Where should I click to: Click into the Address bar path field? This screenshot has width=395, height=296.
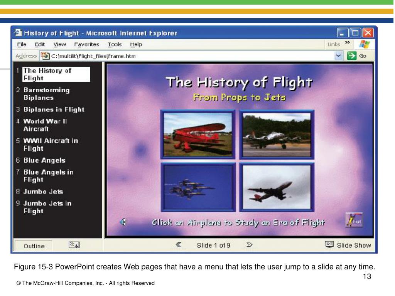point(191,56)
